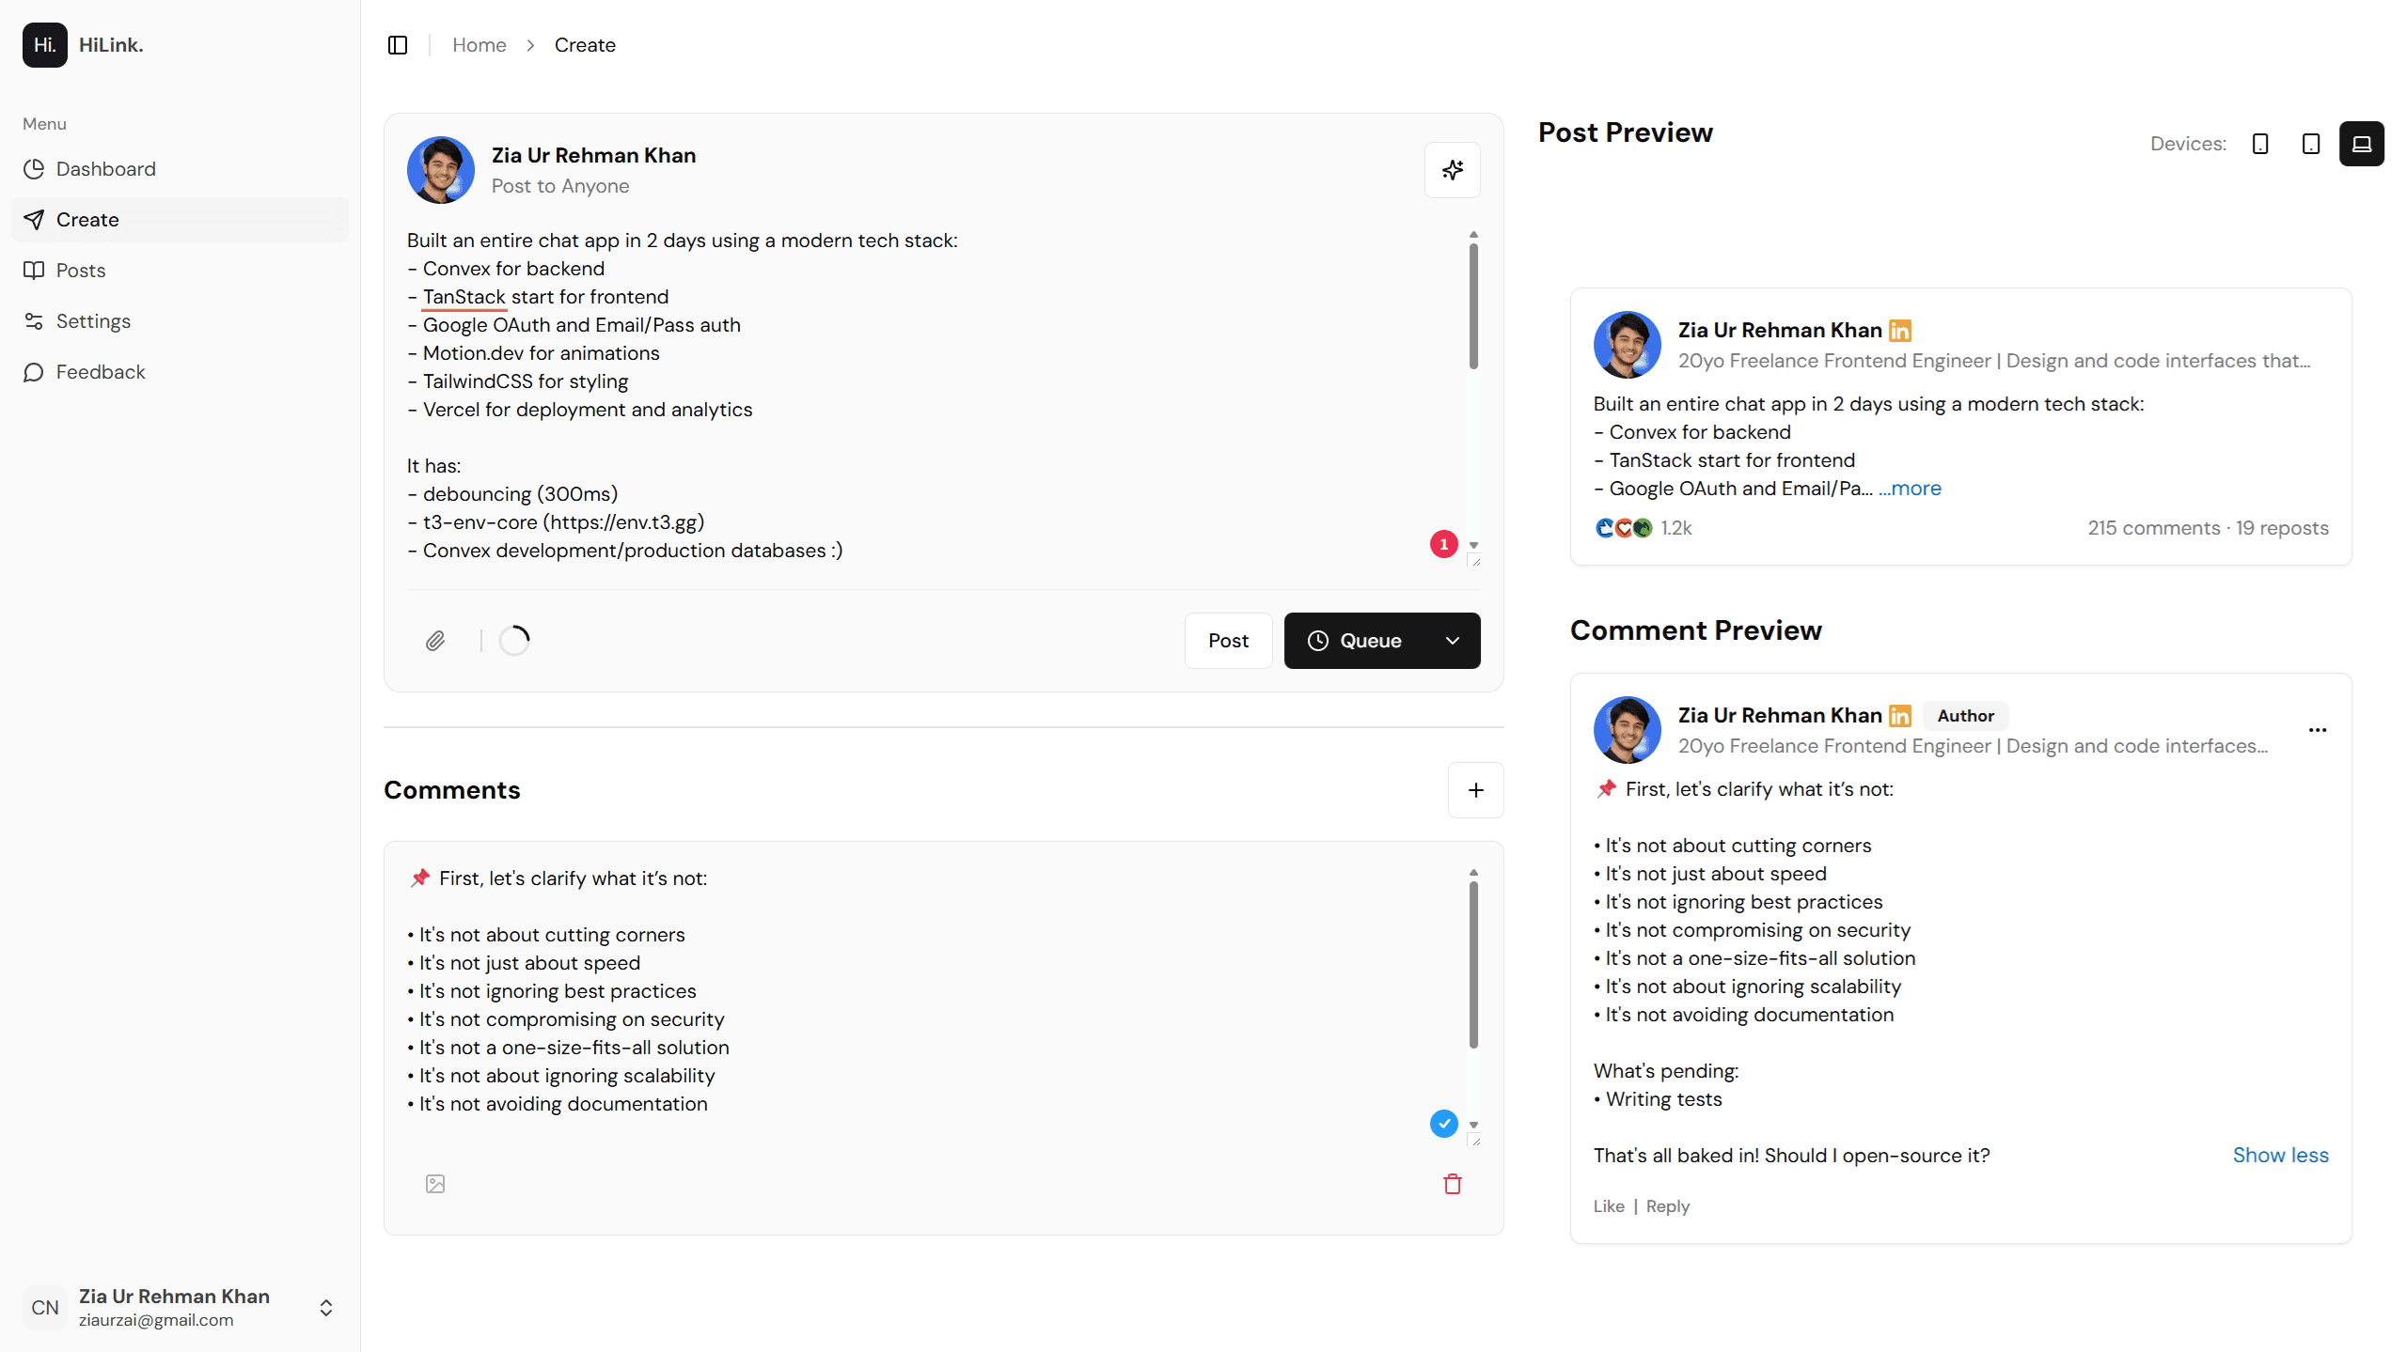Toggle the sidebar collapse icon
2406x1352 pixels.
398,44
